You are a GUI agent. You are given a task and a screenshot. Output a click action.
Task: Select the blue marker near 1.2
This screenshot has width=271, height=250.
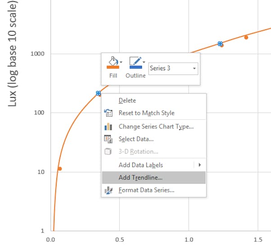pyautogui.click(x=220, y=44)
